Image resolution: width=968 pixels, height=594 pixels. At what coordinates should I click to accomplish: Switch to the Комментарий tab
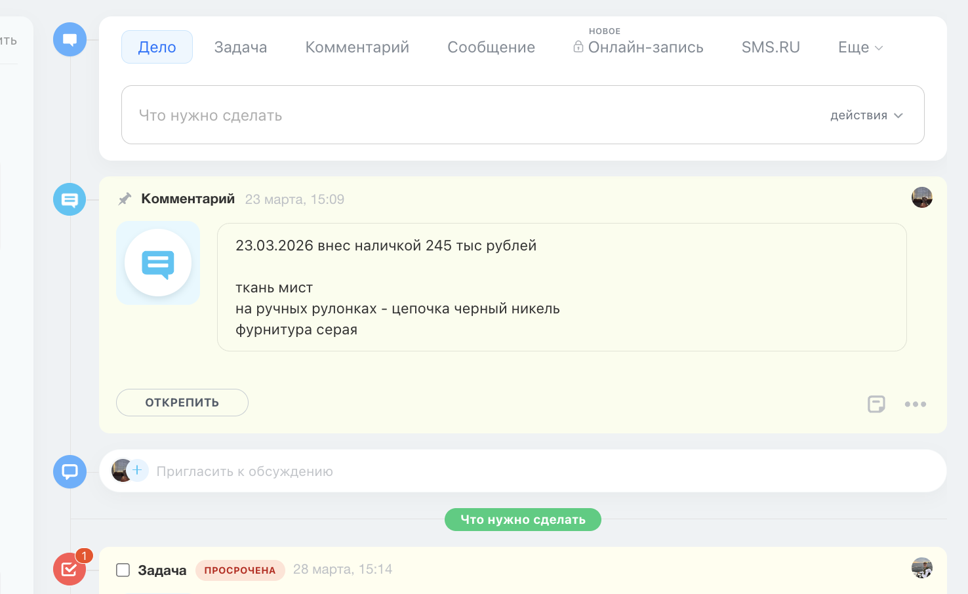coord(357,47)
